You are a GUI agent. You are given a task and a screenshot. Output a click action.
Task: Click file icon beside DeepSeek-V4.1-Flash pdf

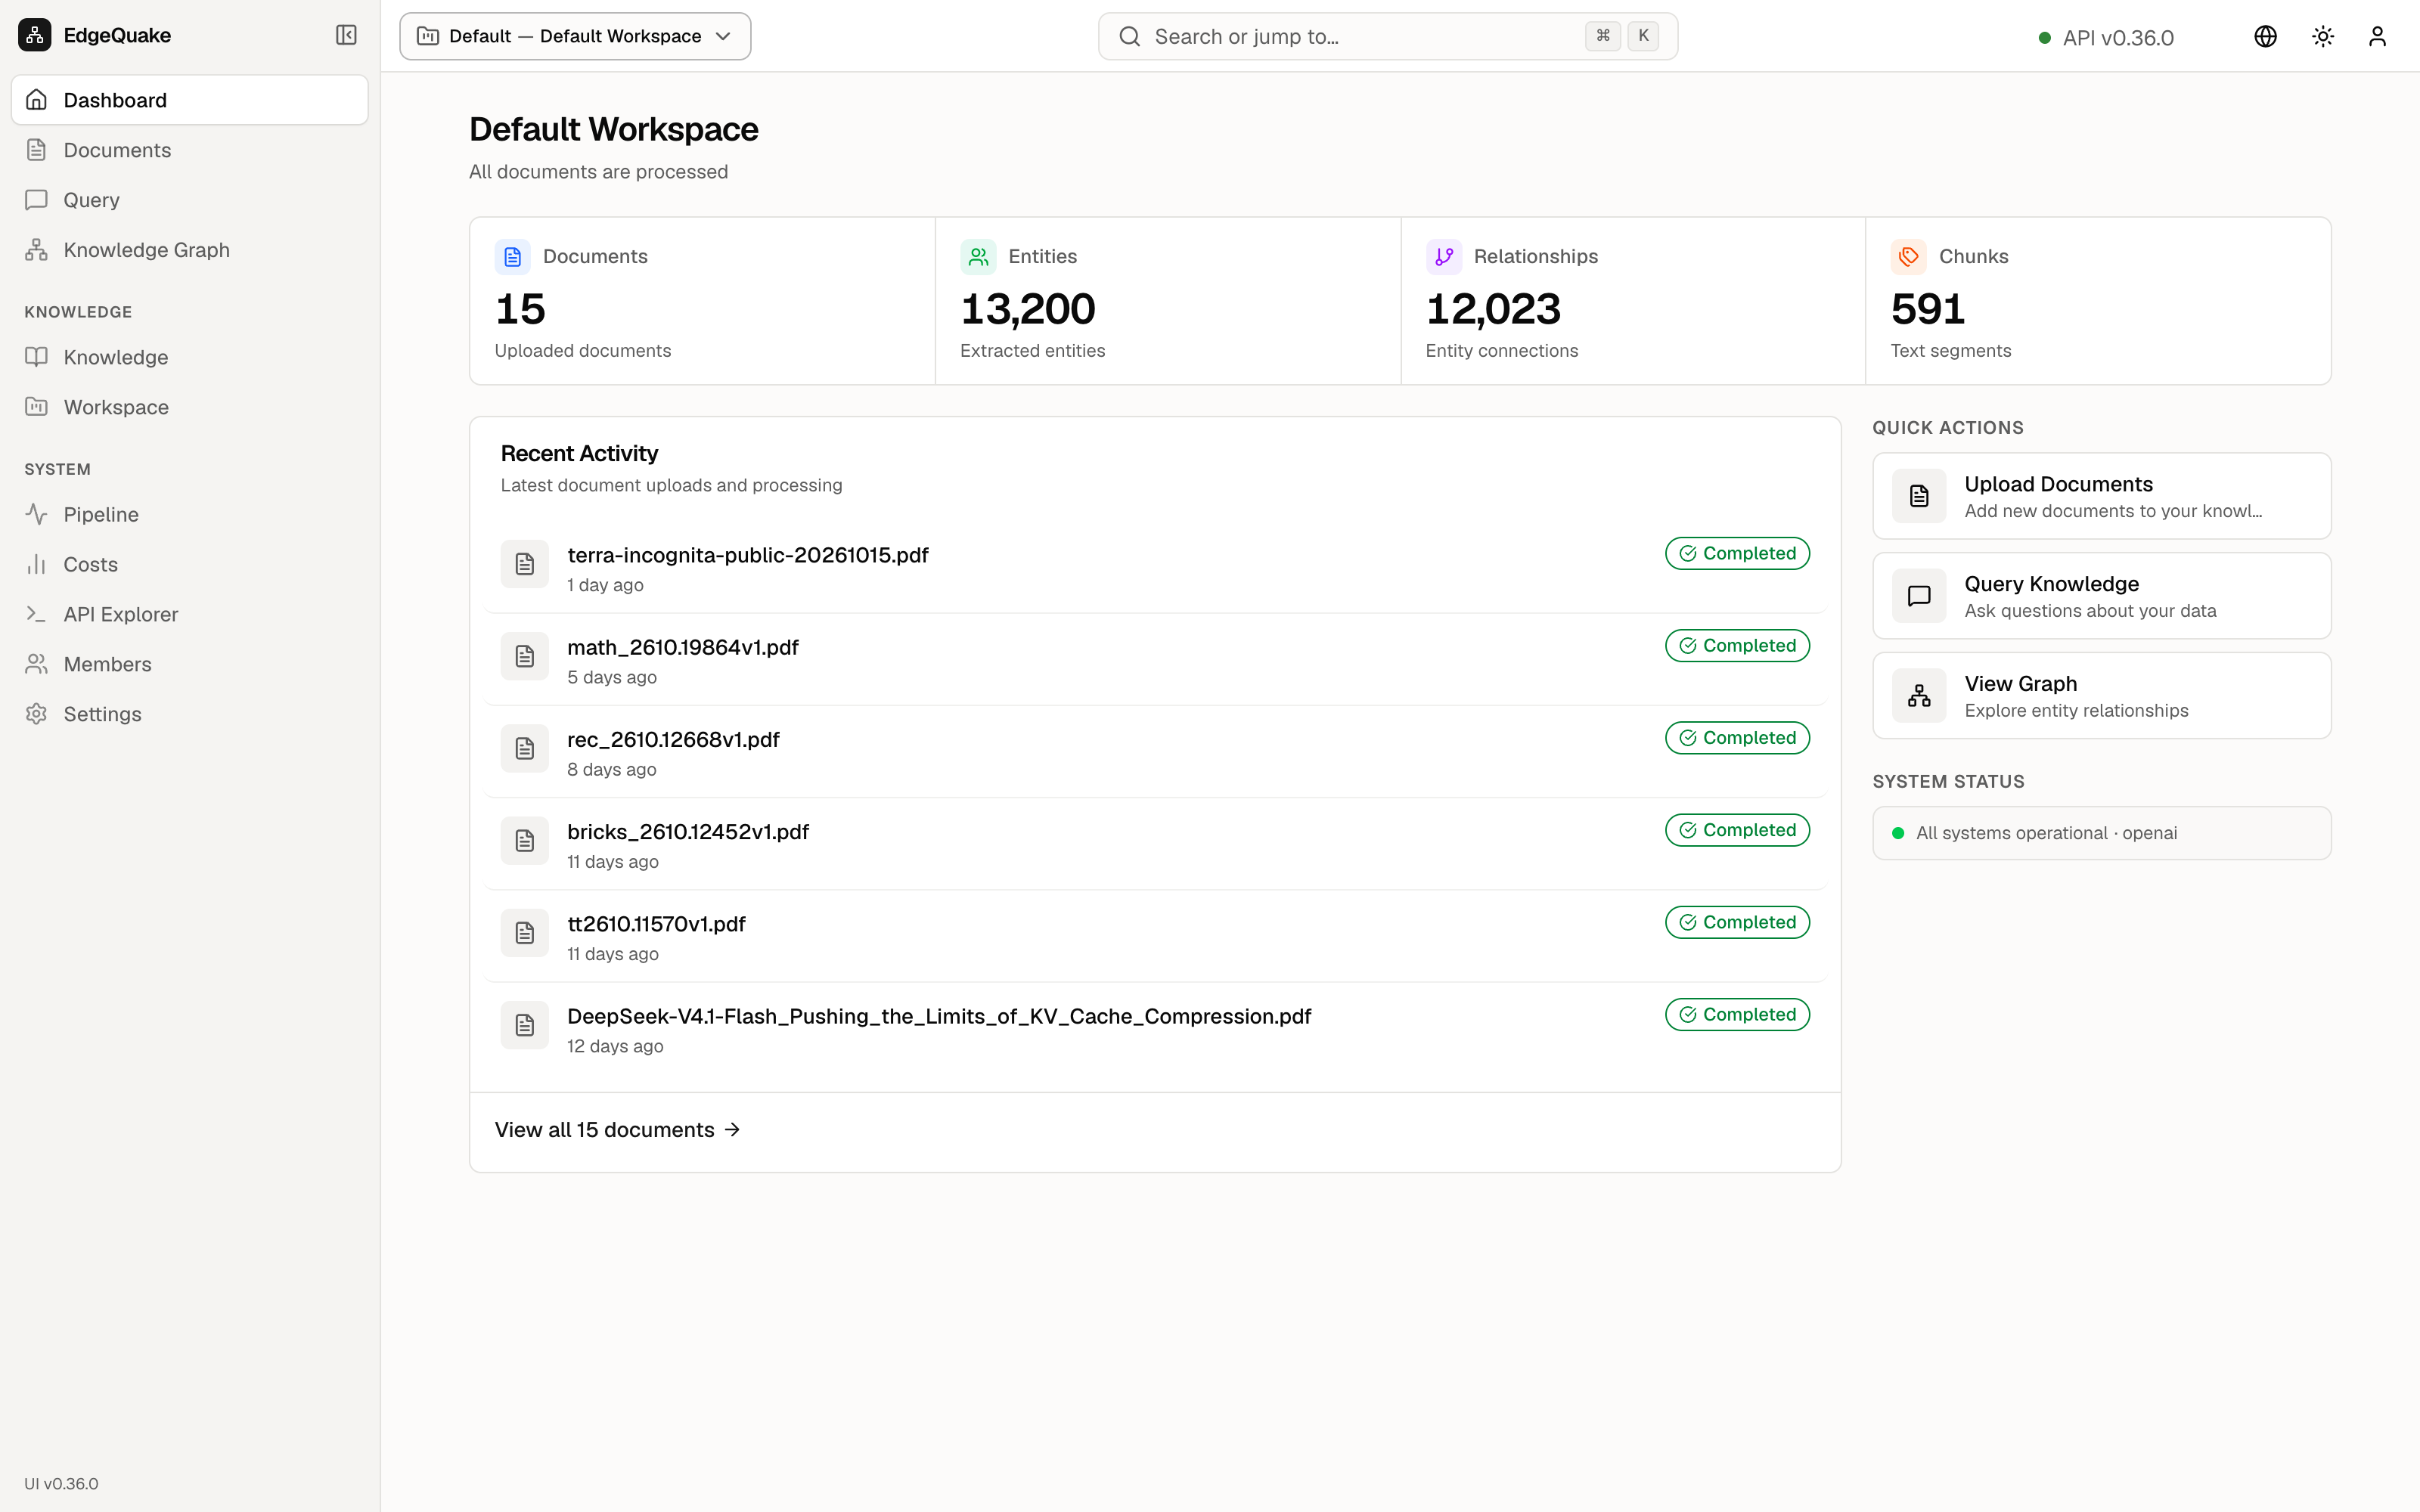tap(524, 1025)
